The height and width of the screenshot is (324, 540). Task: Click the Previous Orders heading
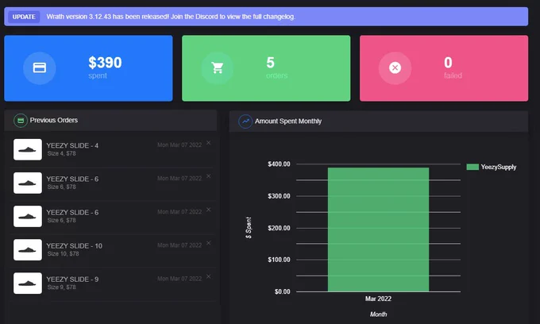point(54,120)
